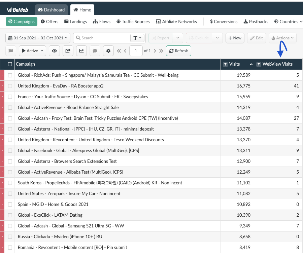The height and width of the screenshot is (253, 303).
Task: Open the flag marker icon button
Action: pos(11,51)
